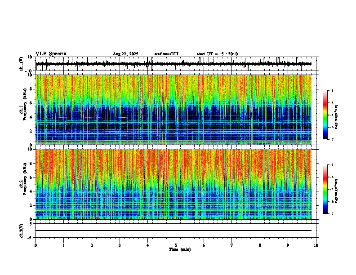Click the "-3" label on ch.1 color scale

pos(332,90)
